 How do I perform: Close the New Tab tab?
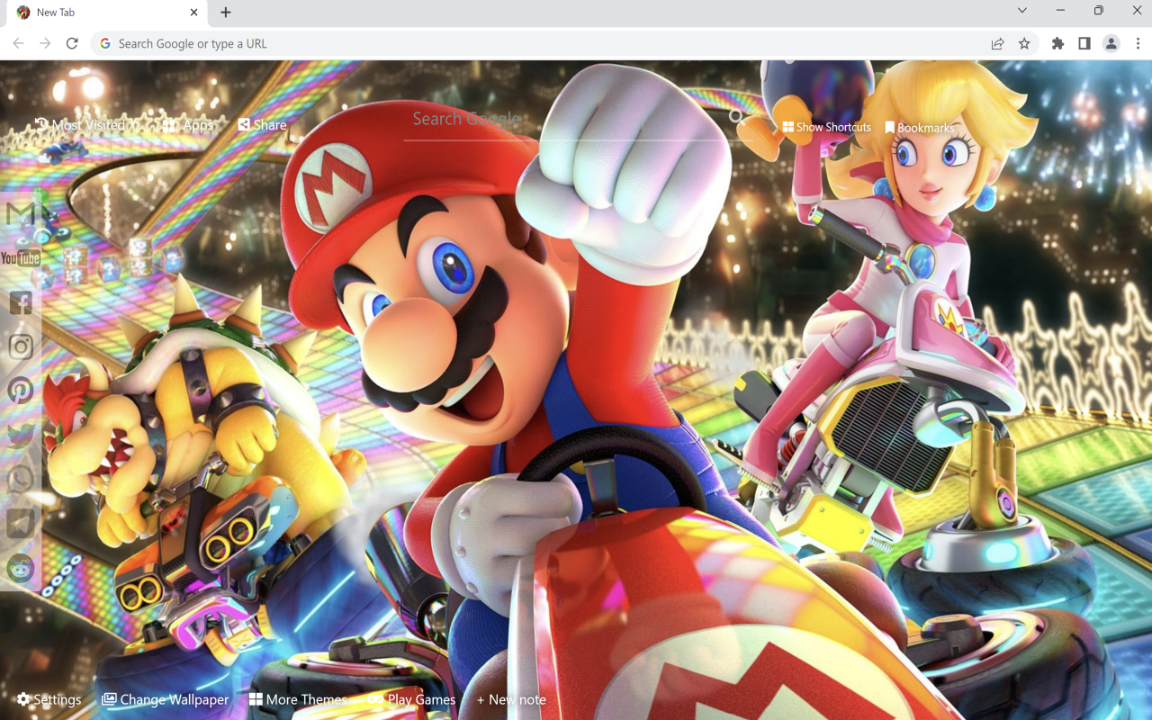click(194, 13)
